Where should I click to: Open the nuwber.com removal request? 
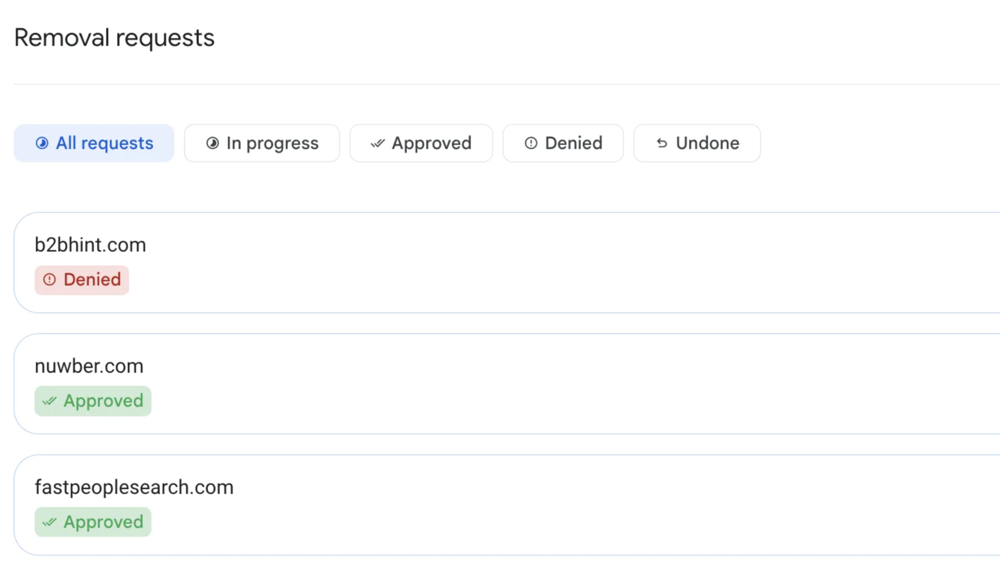tap(89, 366)
